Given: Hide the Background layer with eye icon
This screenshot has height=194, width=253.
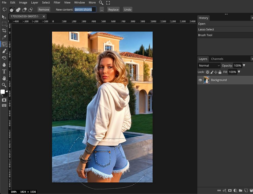Looking at the screenshot, I should pos(200,80).
